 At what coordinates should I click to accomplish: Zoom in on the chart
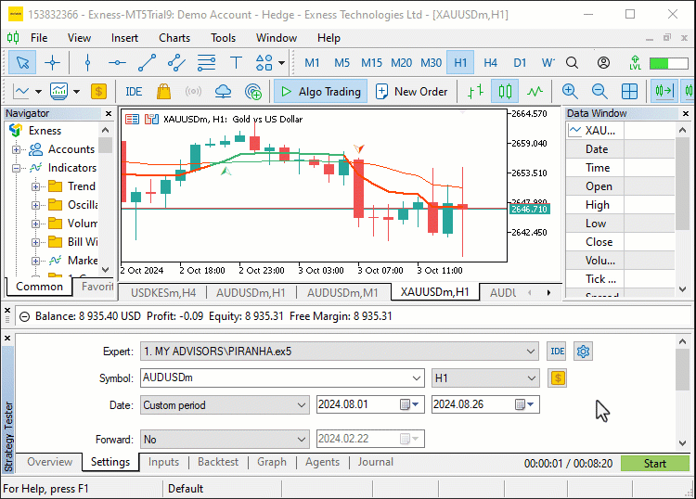(570, 92)
